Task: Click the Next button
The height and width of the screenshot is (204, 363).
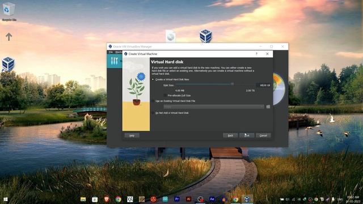Action: (247, 135)
